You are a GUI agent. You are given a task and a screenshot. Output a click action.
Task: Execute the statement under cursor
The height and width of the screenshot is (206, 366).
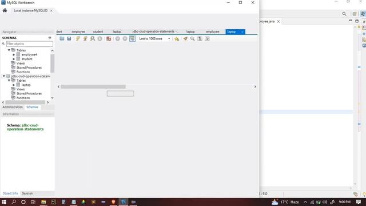[x=85, y=39]
